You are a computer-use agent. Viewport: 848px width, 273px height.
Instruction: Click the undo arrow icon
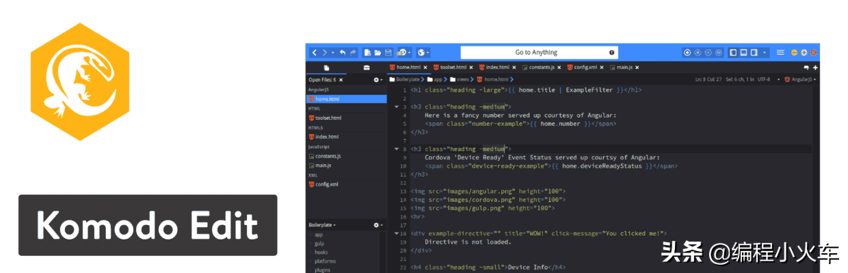tap(343, 52)
